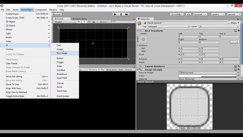The height and width of the screenshot is (137, 243).
Task: Toggle Local handle rotation button
Action: click(x=57, y=14)
